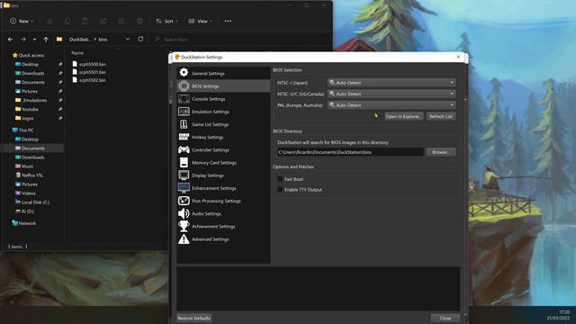Click Explorer Paste toolbar icon
This screenshot has width=576, height=324.
pyautogui.click(x=85, y=22)
